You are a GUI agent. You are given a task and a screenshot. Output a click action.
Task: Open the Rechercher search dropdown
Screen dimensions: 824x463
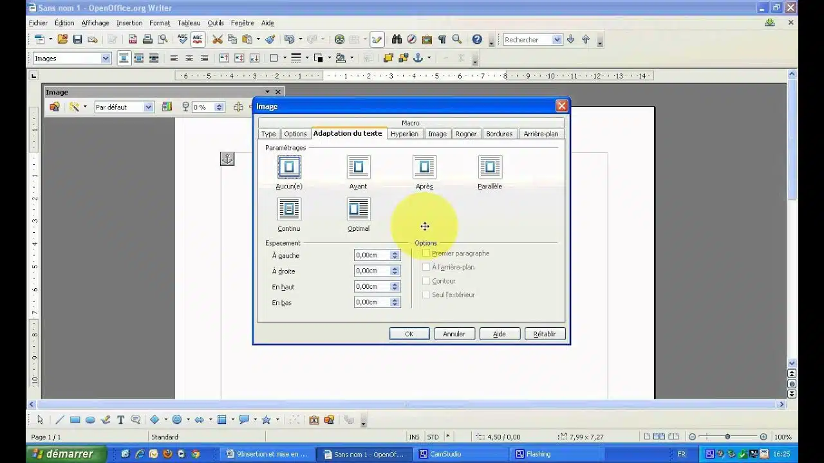(x=557, y=40)
